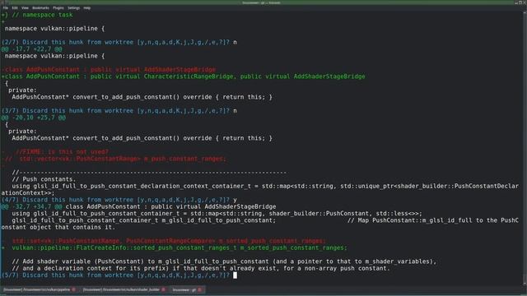Open the View menu
527x296 pixels.
tap(25, 7)
